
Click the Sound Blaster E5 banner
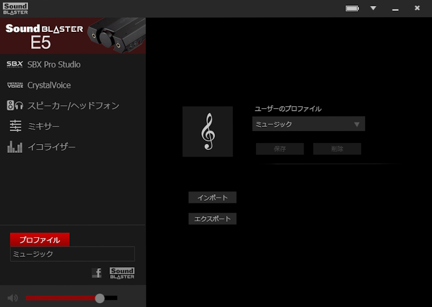73,36
